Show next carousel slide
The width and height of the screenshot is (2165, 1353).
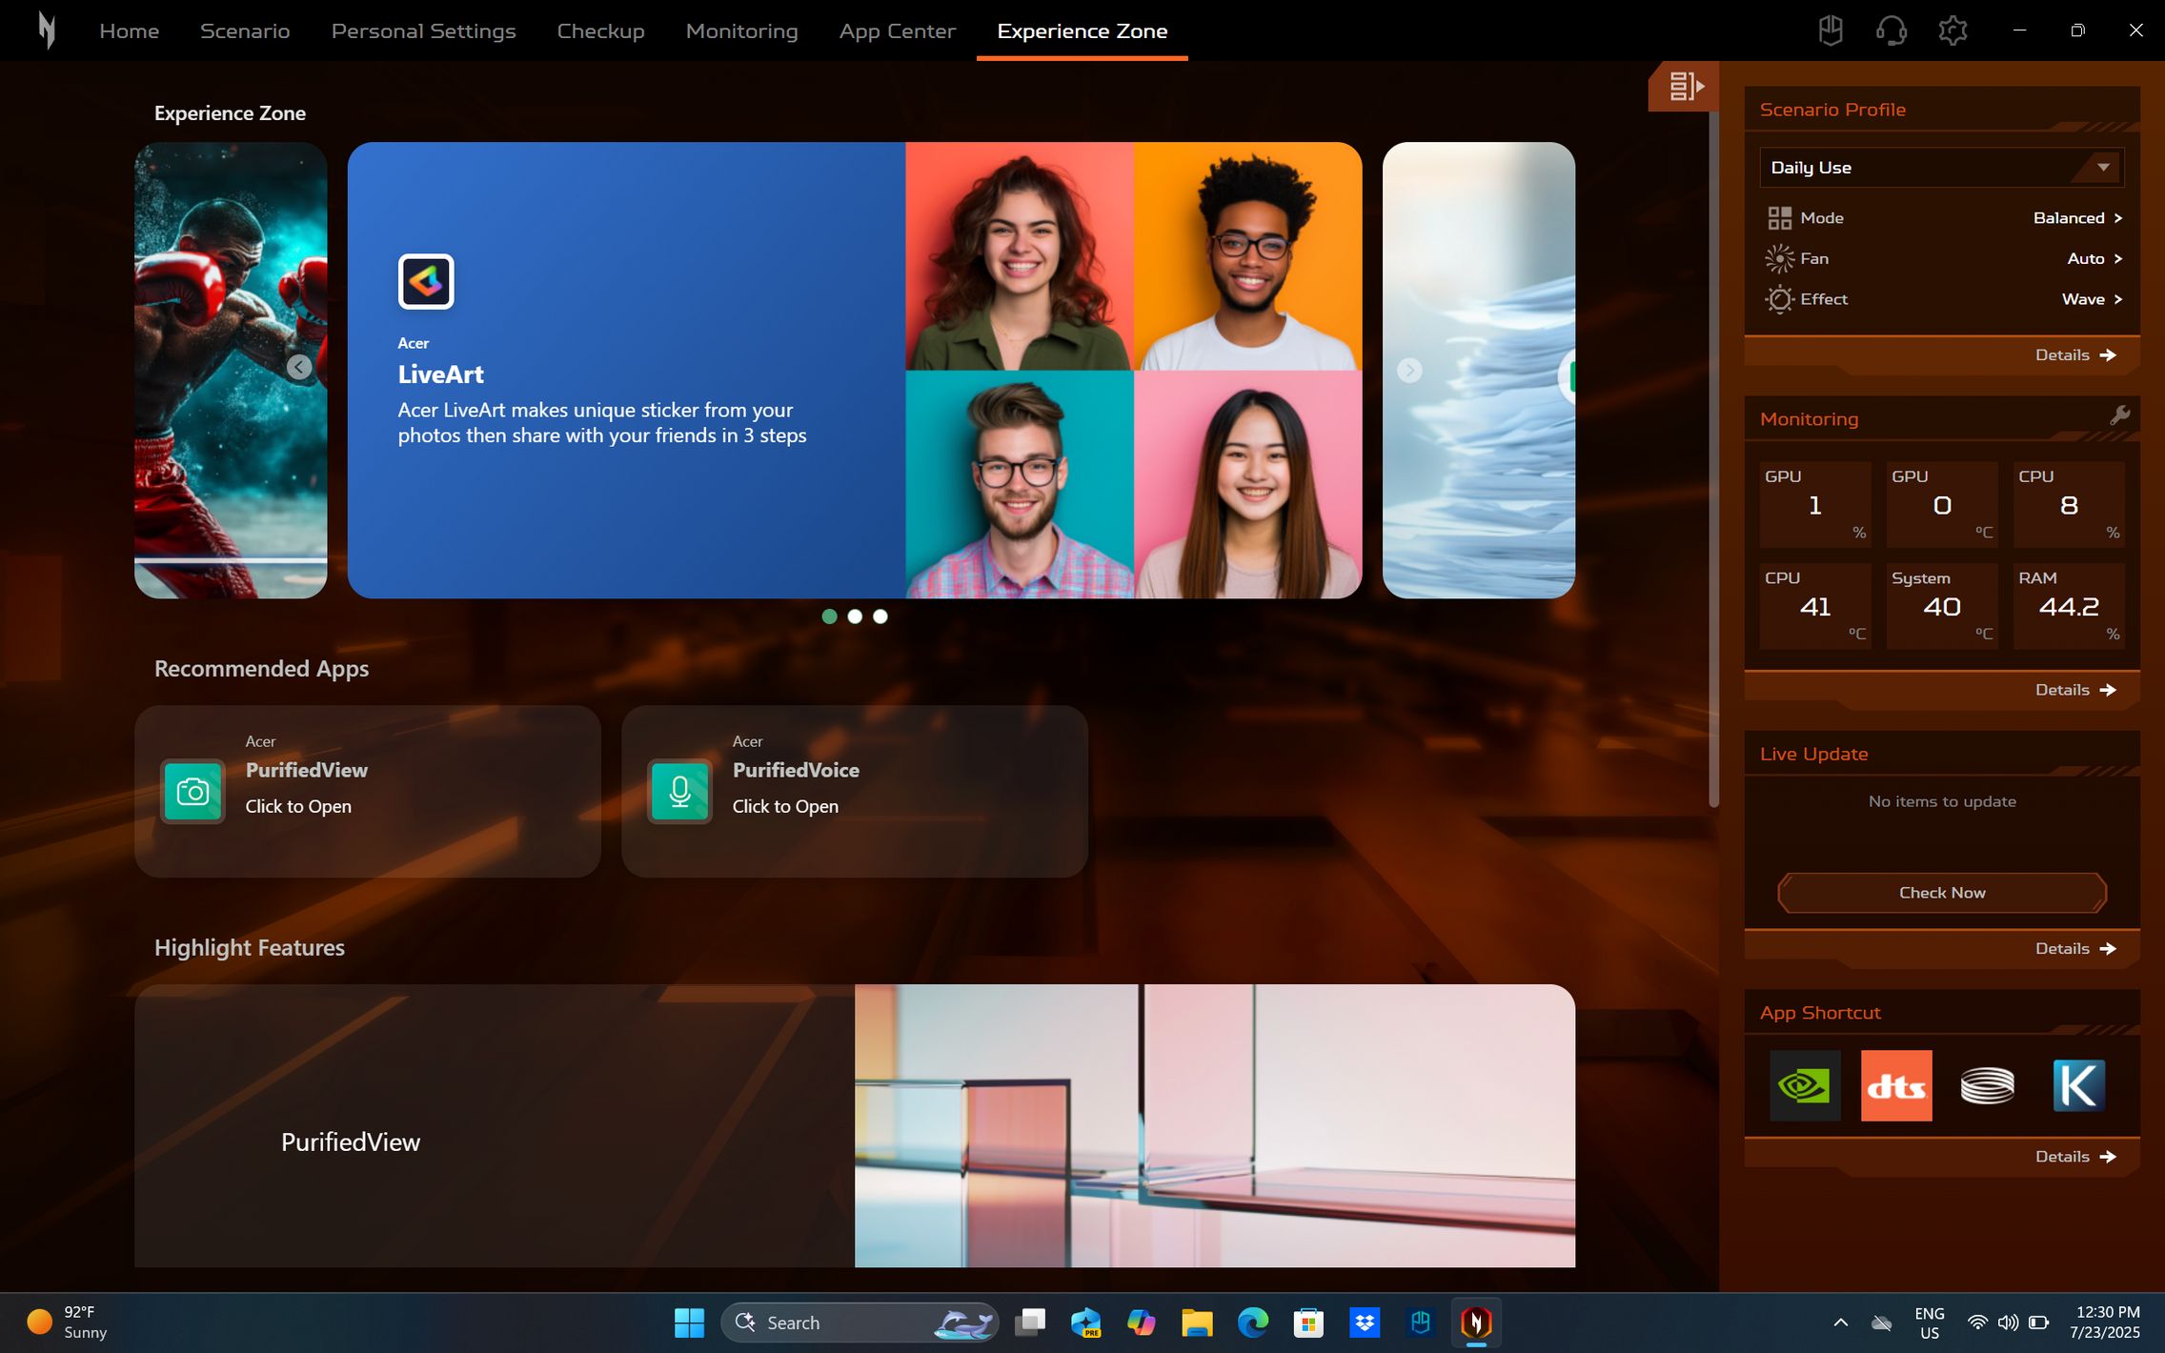[x=1409, y=370]
